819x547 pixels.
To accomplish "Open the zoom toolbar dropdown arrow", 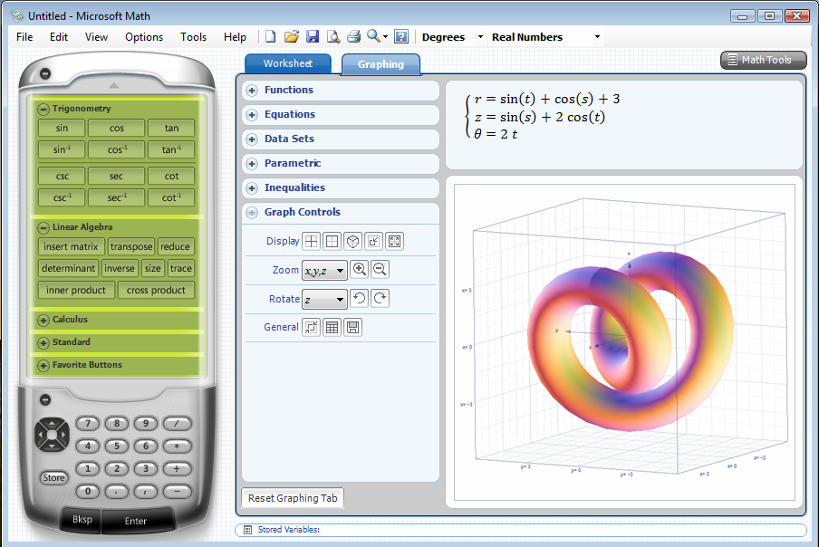I will [x=385, y=37].
